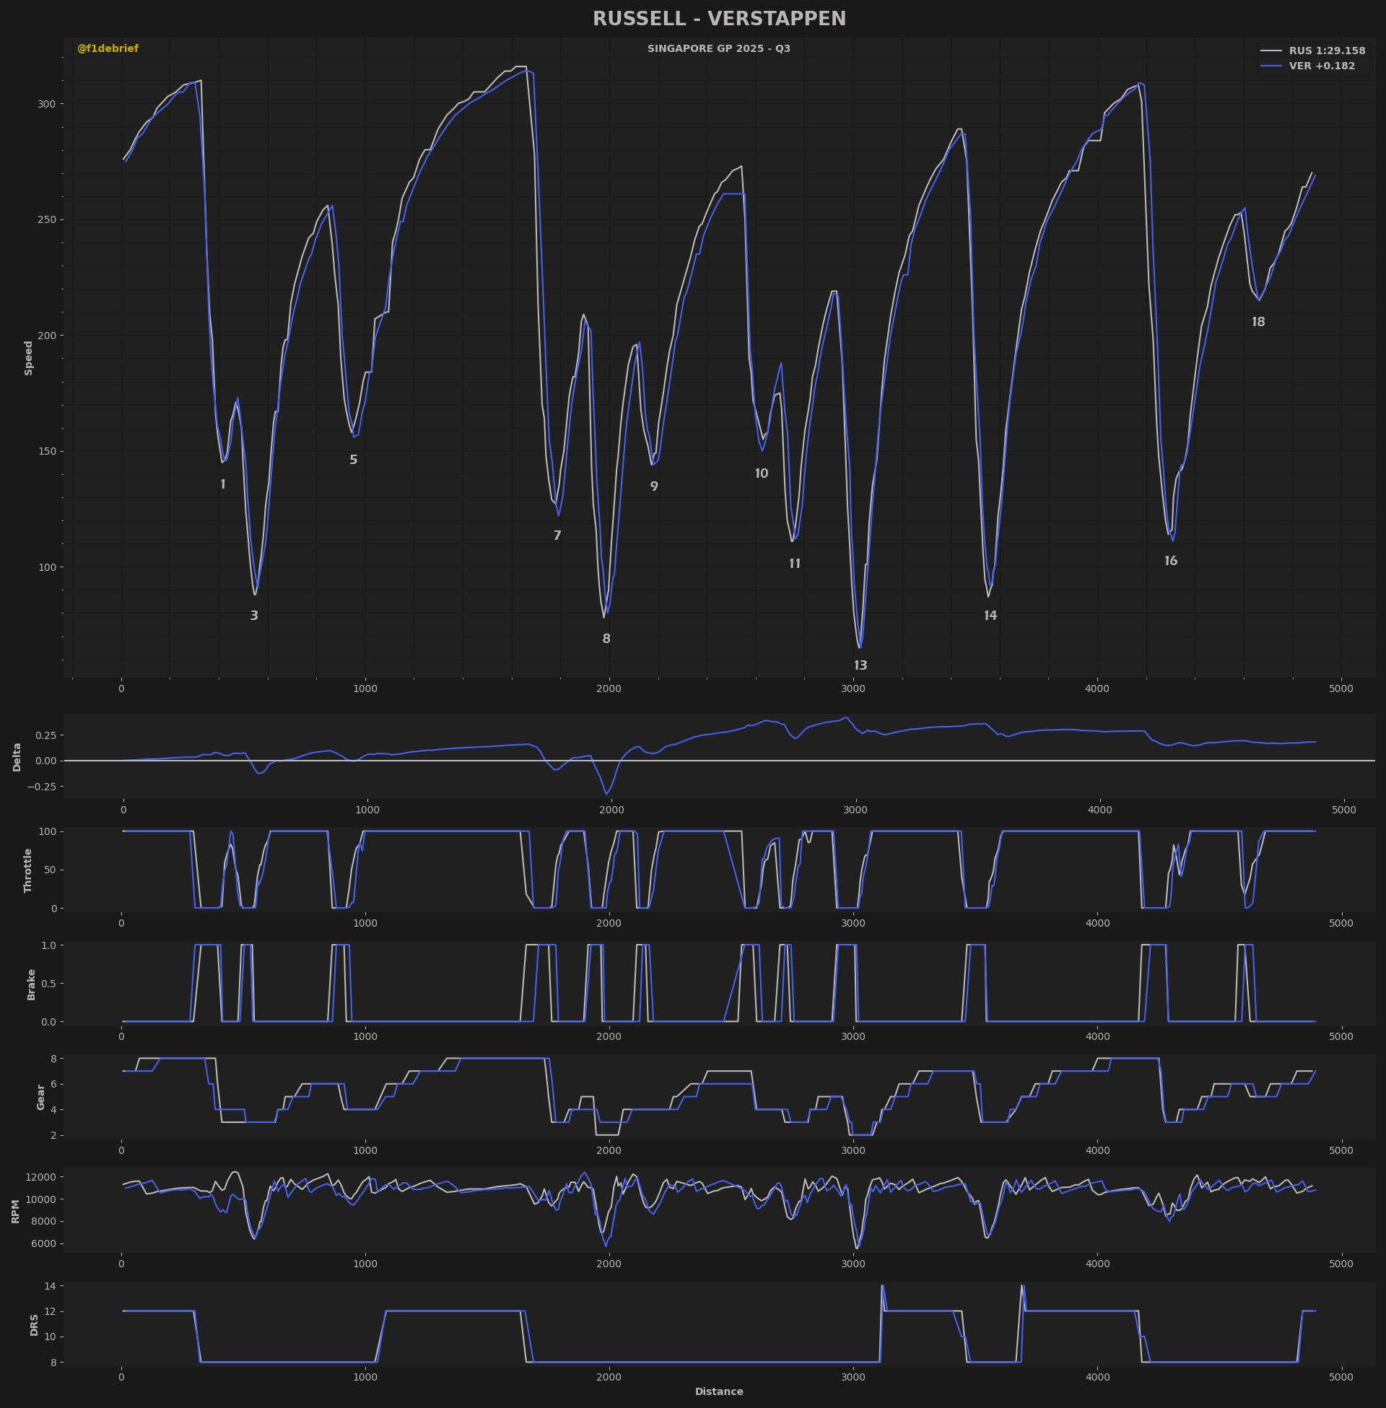1386x1408 pixels.
Task: Click the 14 tick on DRS axis
Action: tap(50, 1286)
